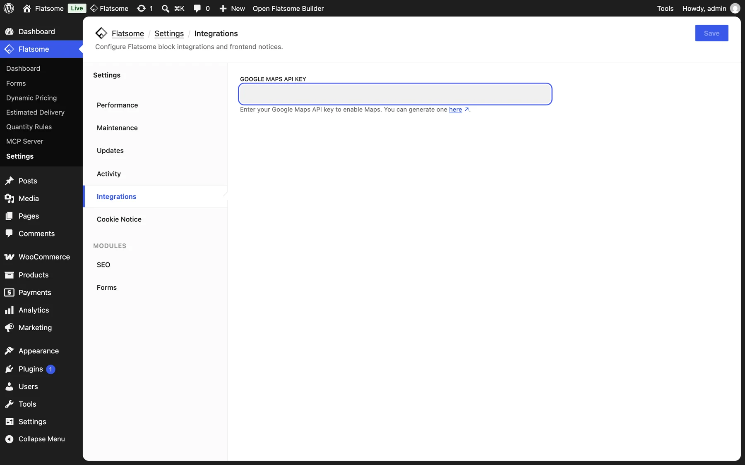Click the home icon beside Flatsome site name
Viewport: 745px width, 465px height.
pos(27,8)
